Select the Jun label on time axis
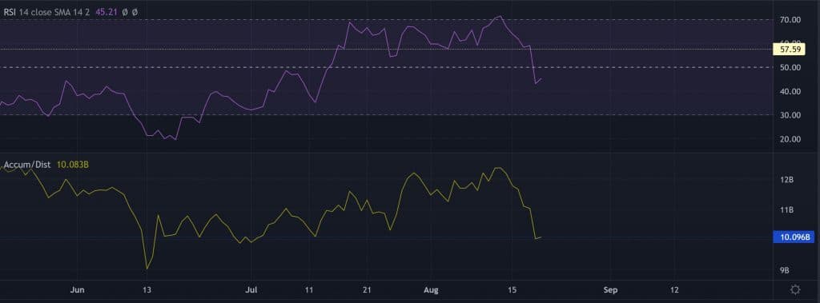The image size is (820, 303). [x=77, y=289]
